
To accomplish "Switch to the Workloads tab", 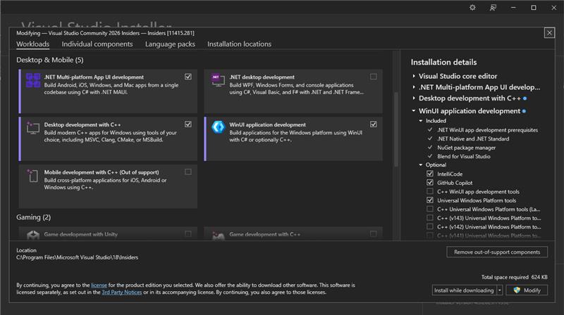I will pos(32,44).
